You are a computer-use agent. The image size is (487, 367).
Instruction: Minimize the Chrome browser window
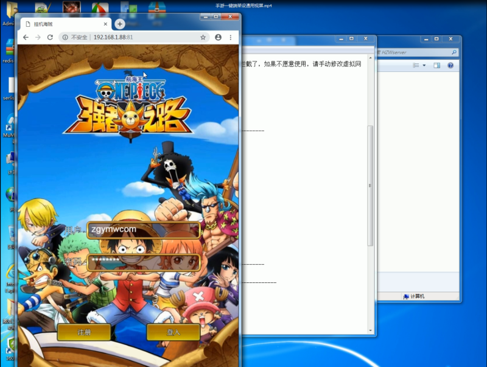coord(206,16)
